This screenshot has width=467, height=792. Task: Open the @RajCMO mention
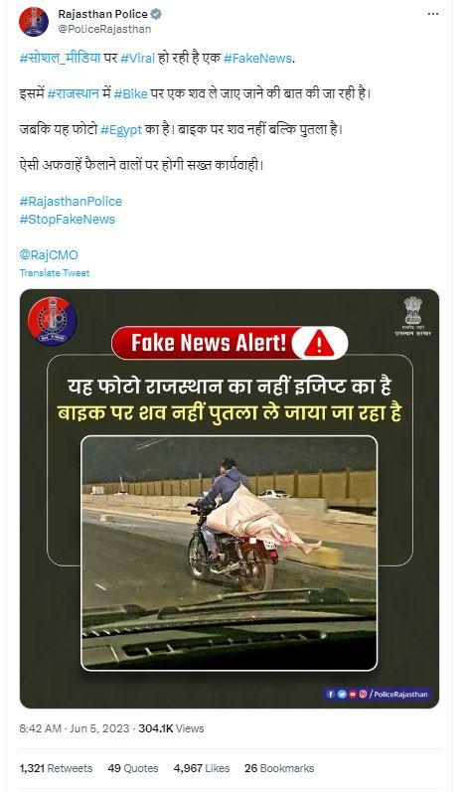tap(49, 255)
